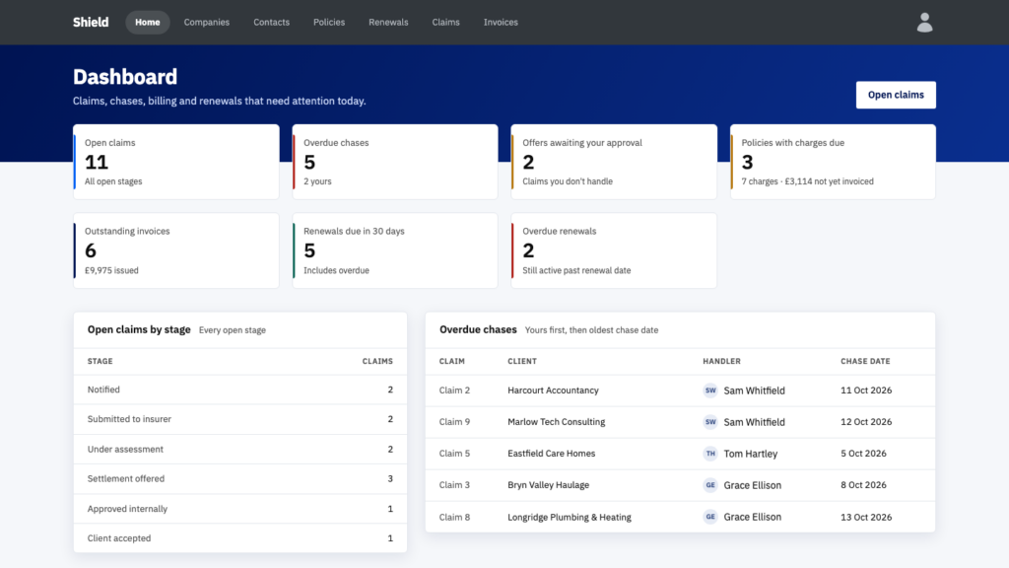The width and height of the screenshot is (1009, 568).
Task: Select the Approved internally stage row
Action: click(x=240, y=509)
